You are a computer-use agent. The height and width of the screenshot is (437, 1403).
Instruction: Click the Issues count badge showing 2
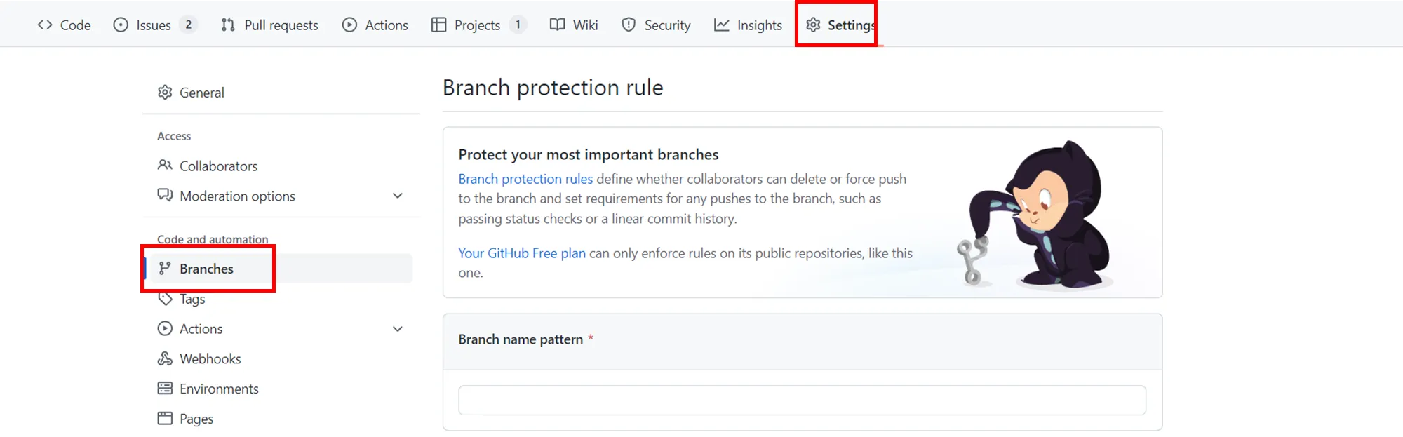188,25
